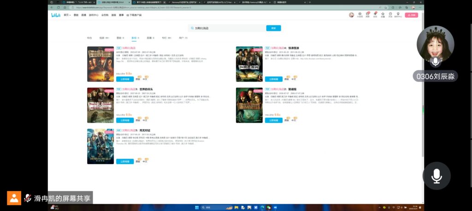Open the 动态 activity feed icon
This screenshot has height=211, width=472.
point(375,15)
